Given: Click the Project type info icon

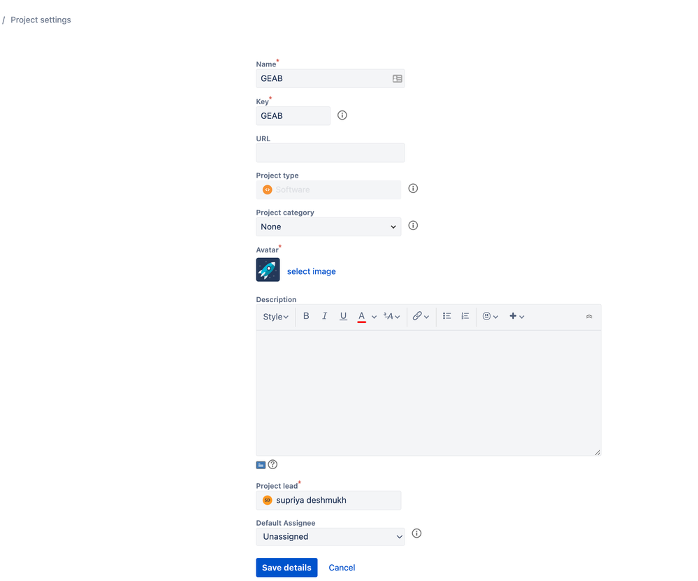Looking at the screenshot, I should click(413, 188).
